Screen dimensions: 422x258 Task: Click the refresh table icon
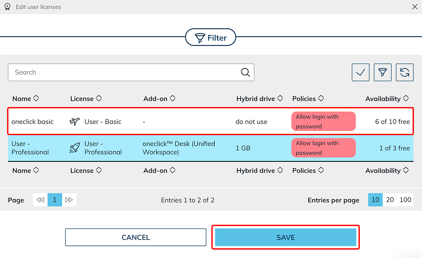(x=405, y=72)
